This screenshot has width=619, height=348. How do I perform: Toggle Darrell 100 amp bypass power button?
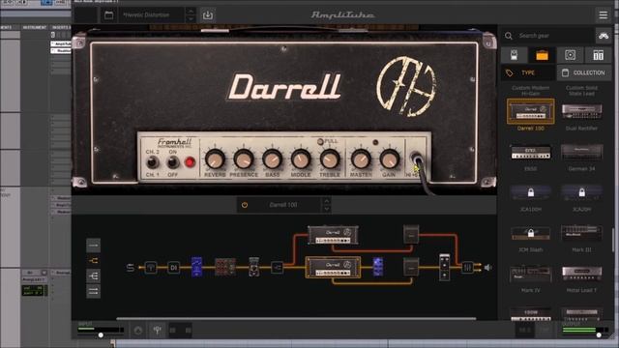(245, 205)
